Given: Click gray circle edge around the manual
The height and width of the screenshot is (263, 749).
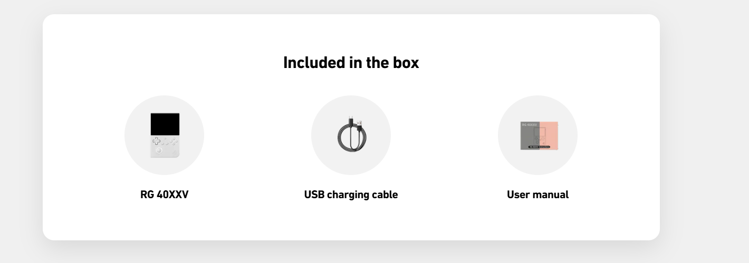Looking at the screenshot, I should click(x=503, y=135).
